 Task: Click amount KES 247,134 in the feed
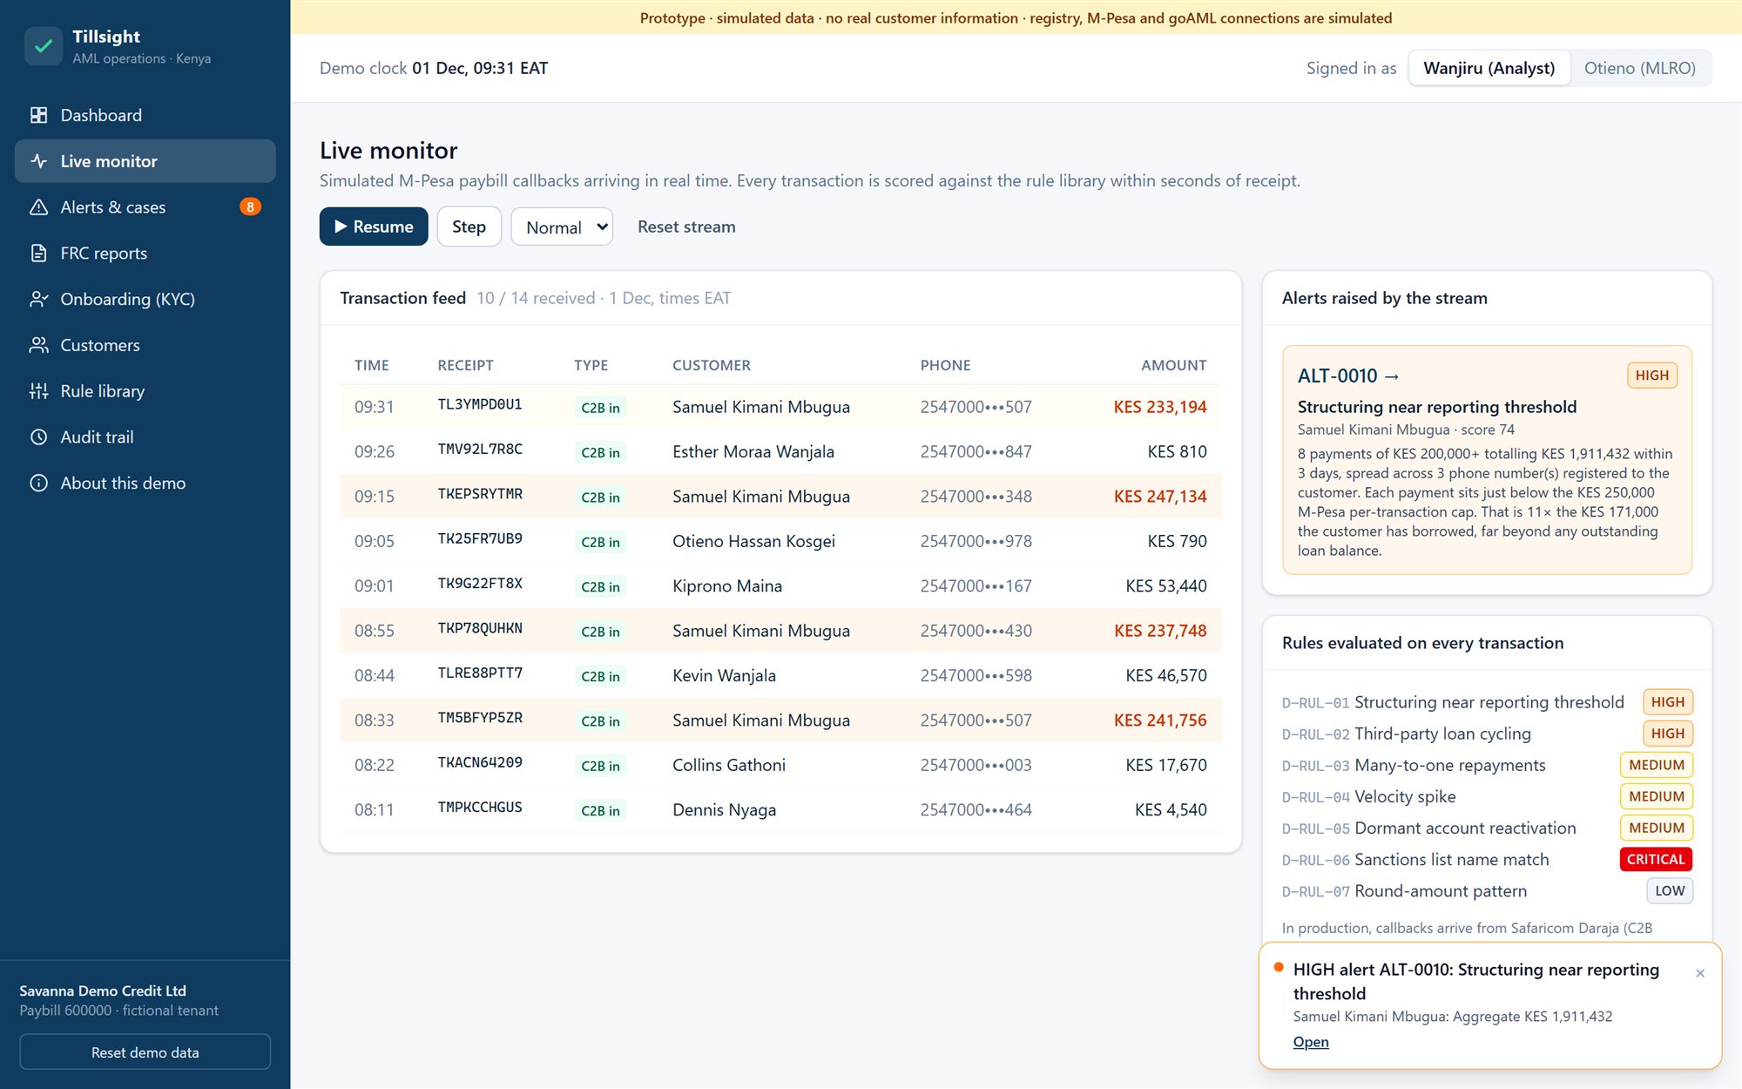1160,497
